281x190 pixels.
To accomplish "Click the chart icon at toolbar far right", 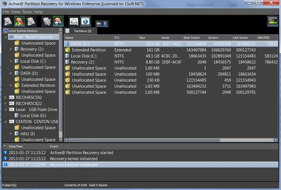I will pyautogui.click(x=273, y=22).
